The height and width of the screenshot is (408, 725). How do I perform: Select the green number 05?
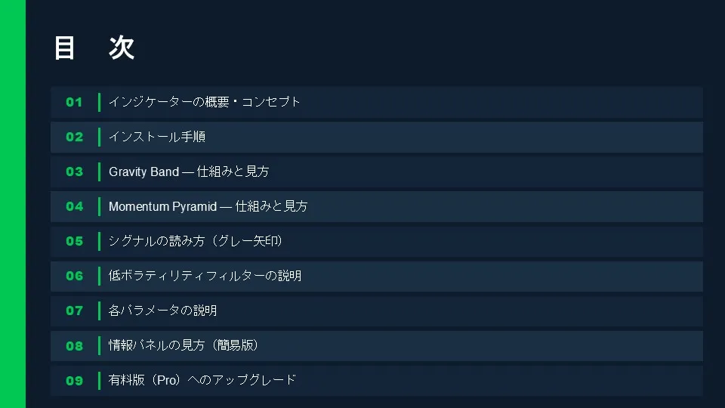(x=74, y=241)
